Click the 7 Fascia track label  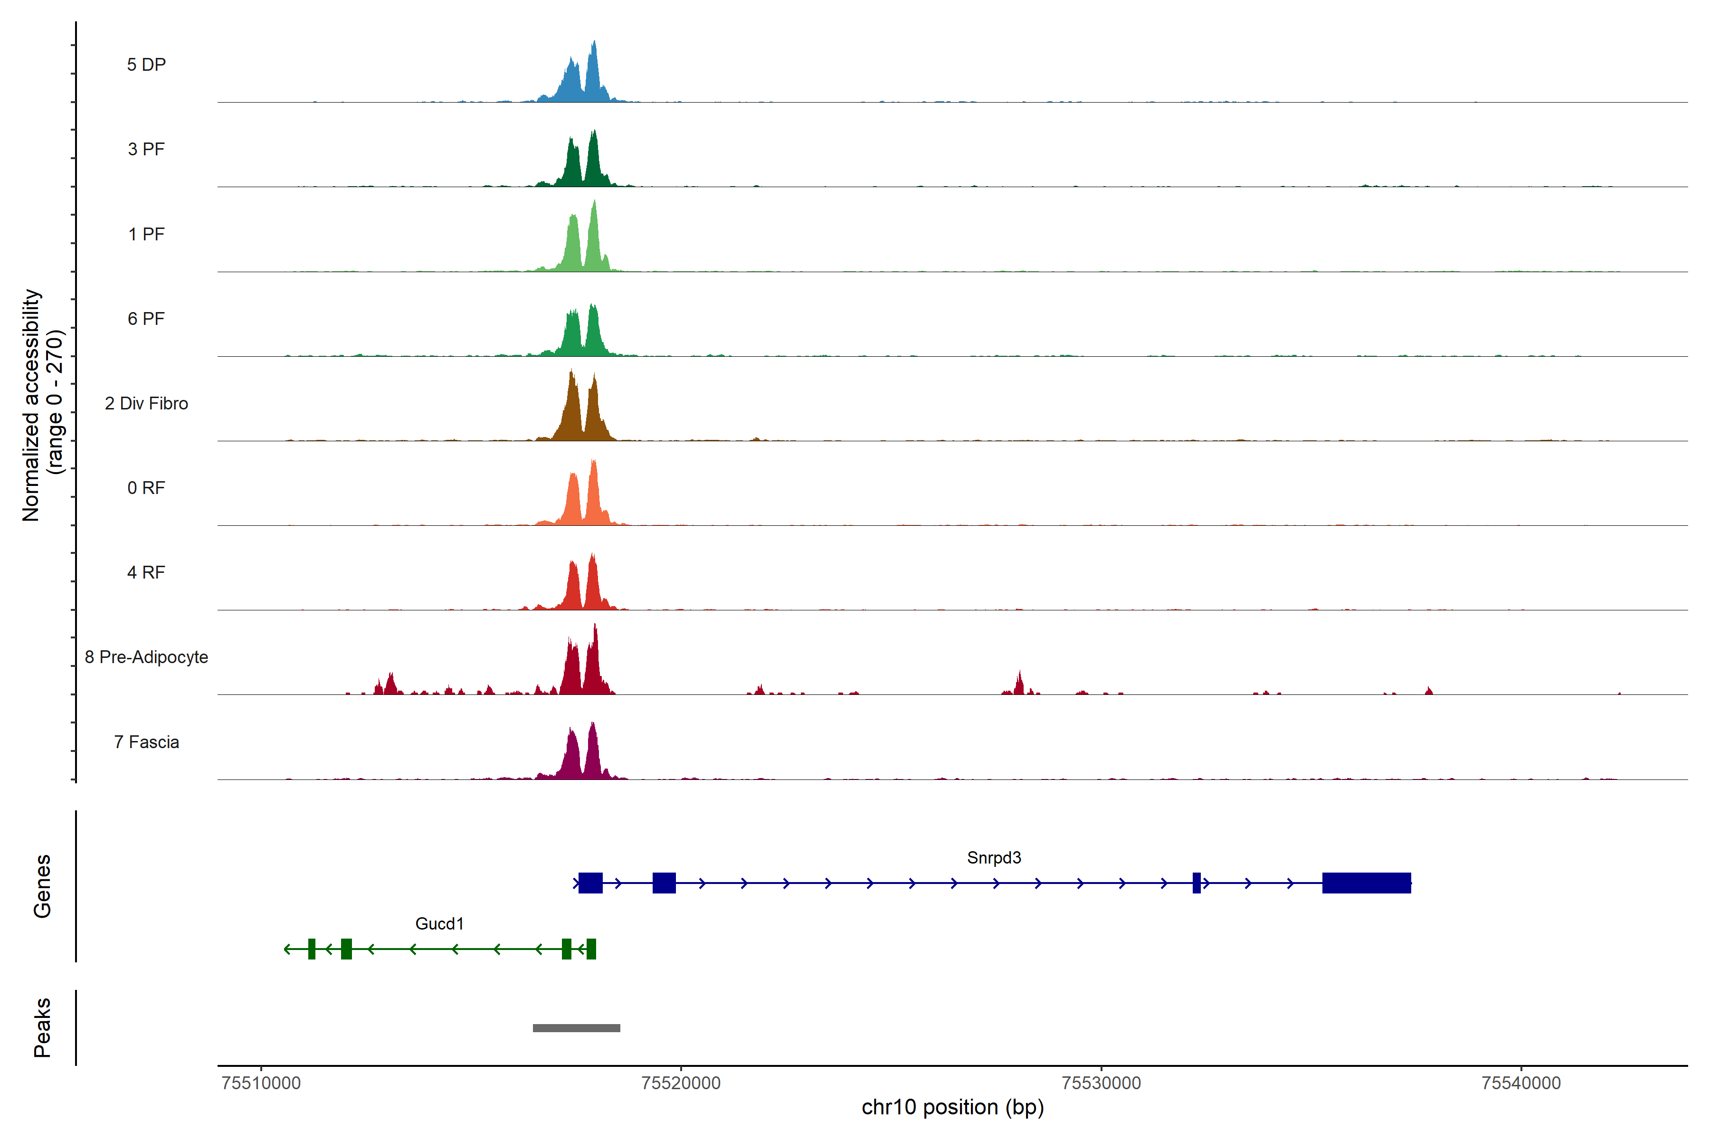pyautogui.click(x=146, y=741)
